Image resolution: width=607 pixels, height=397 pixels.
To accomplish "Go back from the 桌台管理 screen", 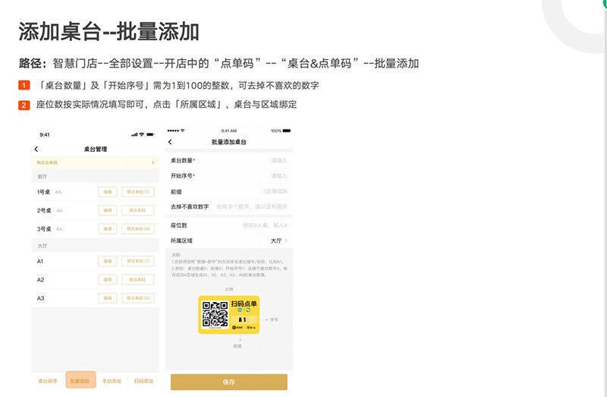I will [x=36, y=149].
